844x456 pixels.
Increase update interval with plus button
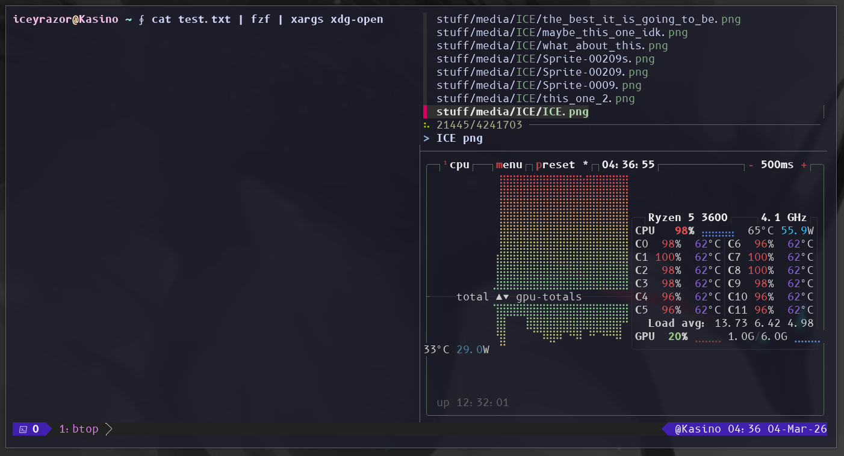pos(804,165)
